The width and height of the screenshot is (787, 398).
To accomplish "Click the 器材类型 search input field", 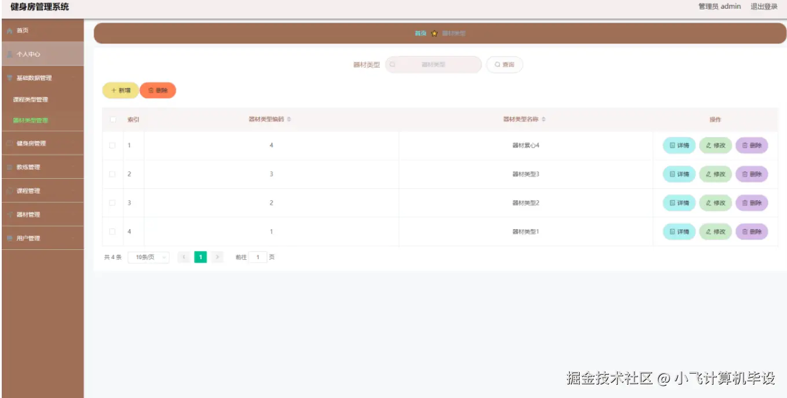I will tap(433, 65).
